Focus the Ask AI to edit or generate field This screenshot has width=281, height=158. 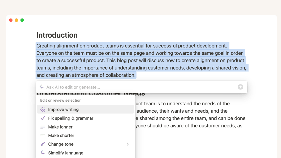pos(142,87)
